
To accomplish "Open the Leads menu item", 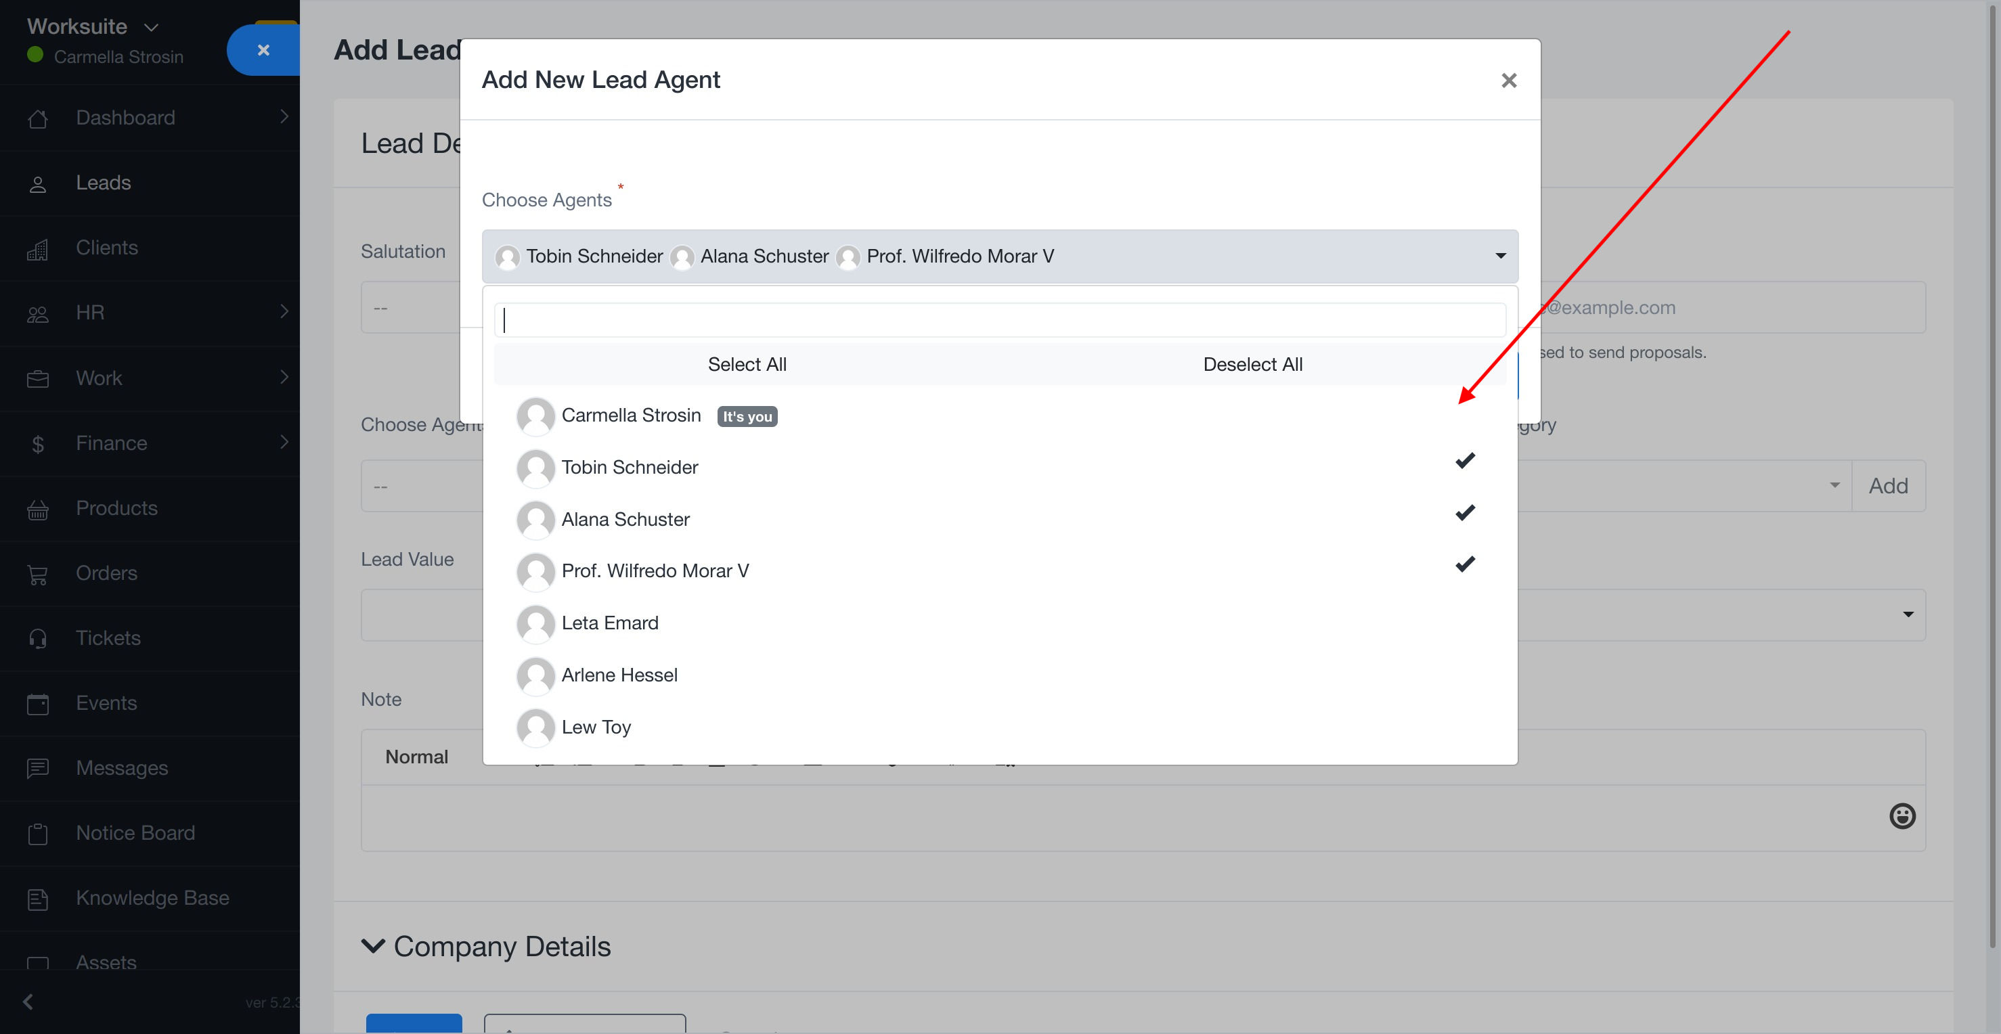I will coord(104,183).
